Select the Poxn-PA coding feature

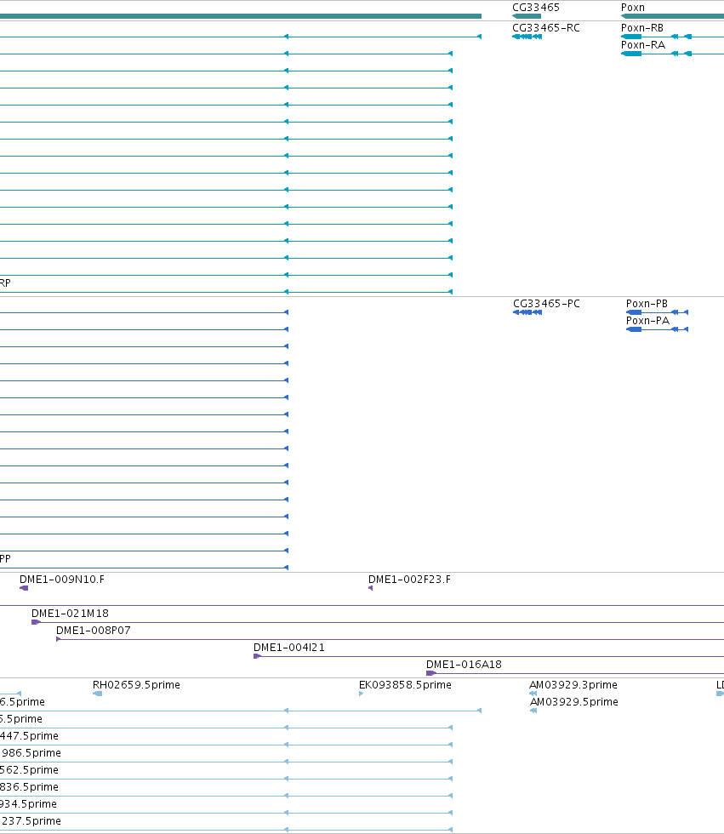click(x=657, y=329)
